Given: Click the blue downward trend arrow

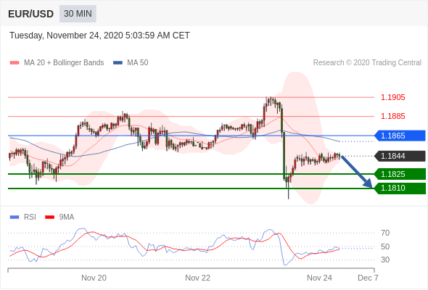Looking at the screenshot, I should coord(357,172).
